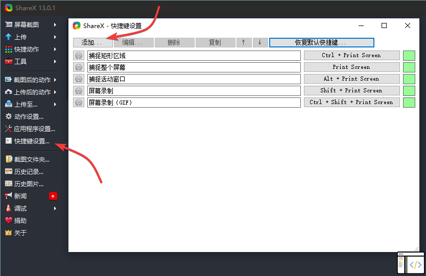Click the 调试 traffic cone icon
Screen dimensions: 426x276
click(x=8, y=208)
